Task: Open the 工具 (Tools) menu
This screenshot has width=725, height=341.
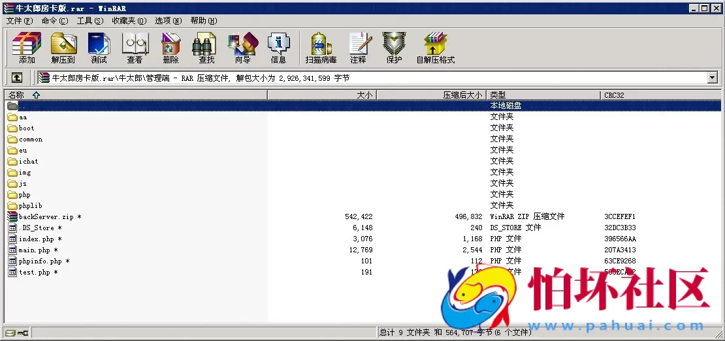Action: 90,21
